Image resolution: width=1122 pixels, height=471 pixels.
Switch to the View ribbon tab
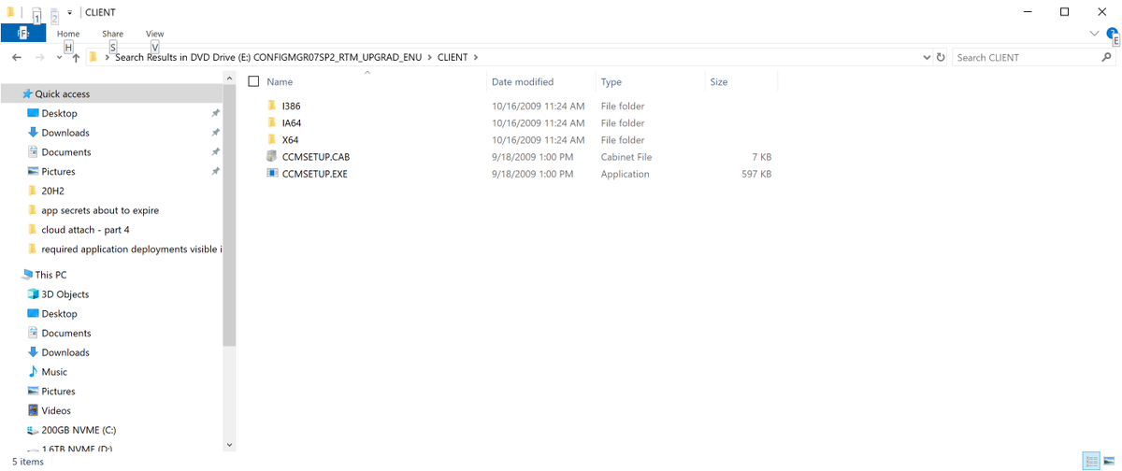tap(155, 34)
